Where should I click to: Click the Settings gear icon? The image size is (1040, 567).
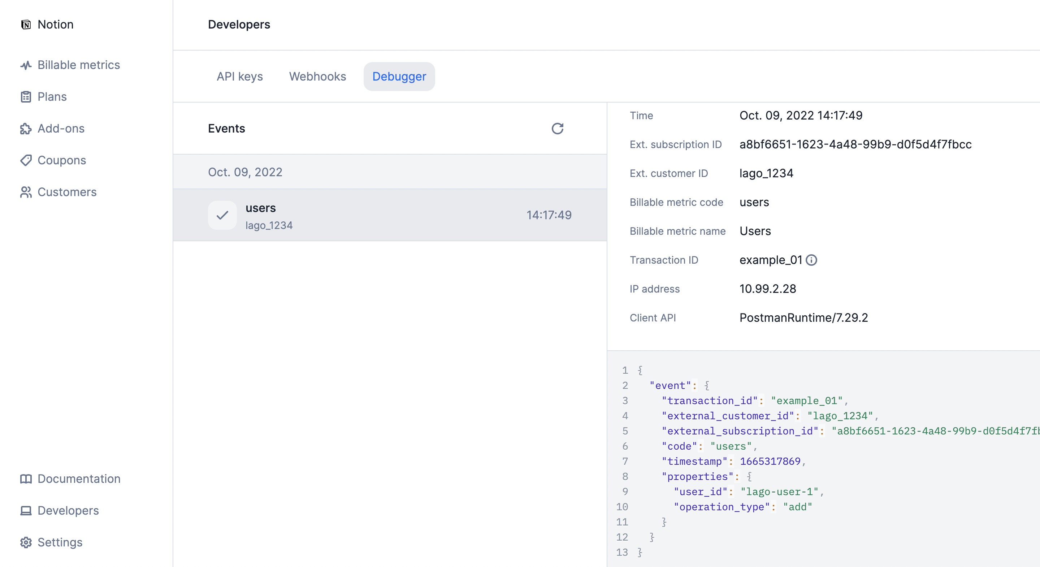click(x=26, y=542)
